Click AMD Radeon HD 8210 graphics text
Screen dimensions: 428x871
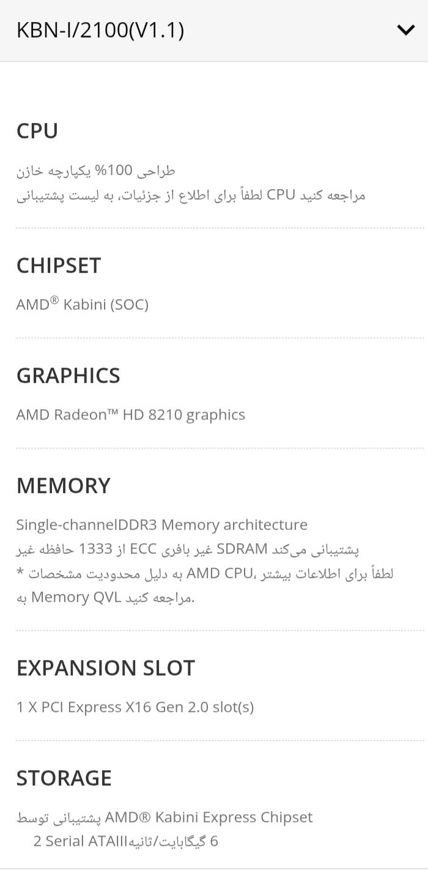[131, 415]
